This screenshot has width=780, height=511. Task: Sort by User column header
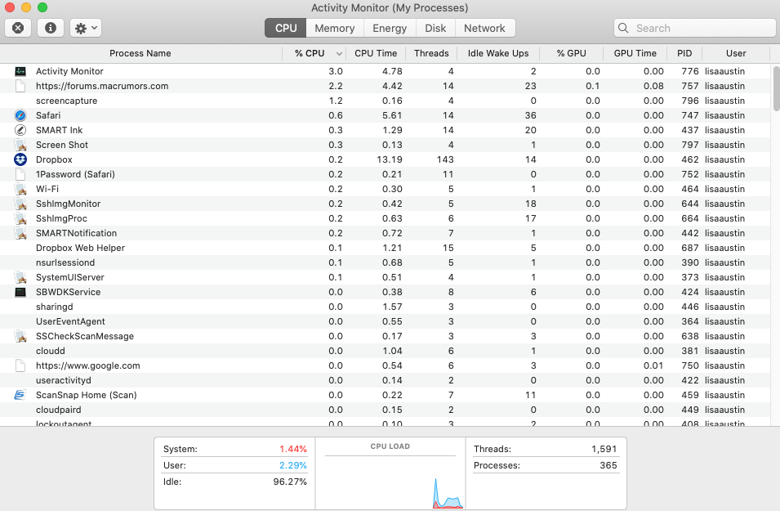[736, 53]
